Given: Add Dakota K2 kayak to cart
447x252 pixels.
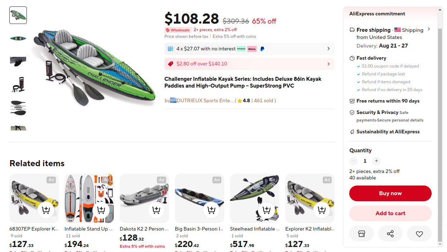Looking at the screenshot, I should tap(156, 210).
